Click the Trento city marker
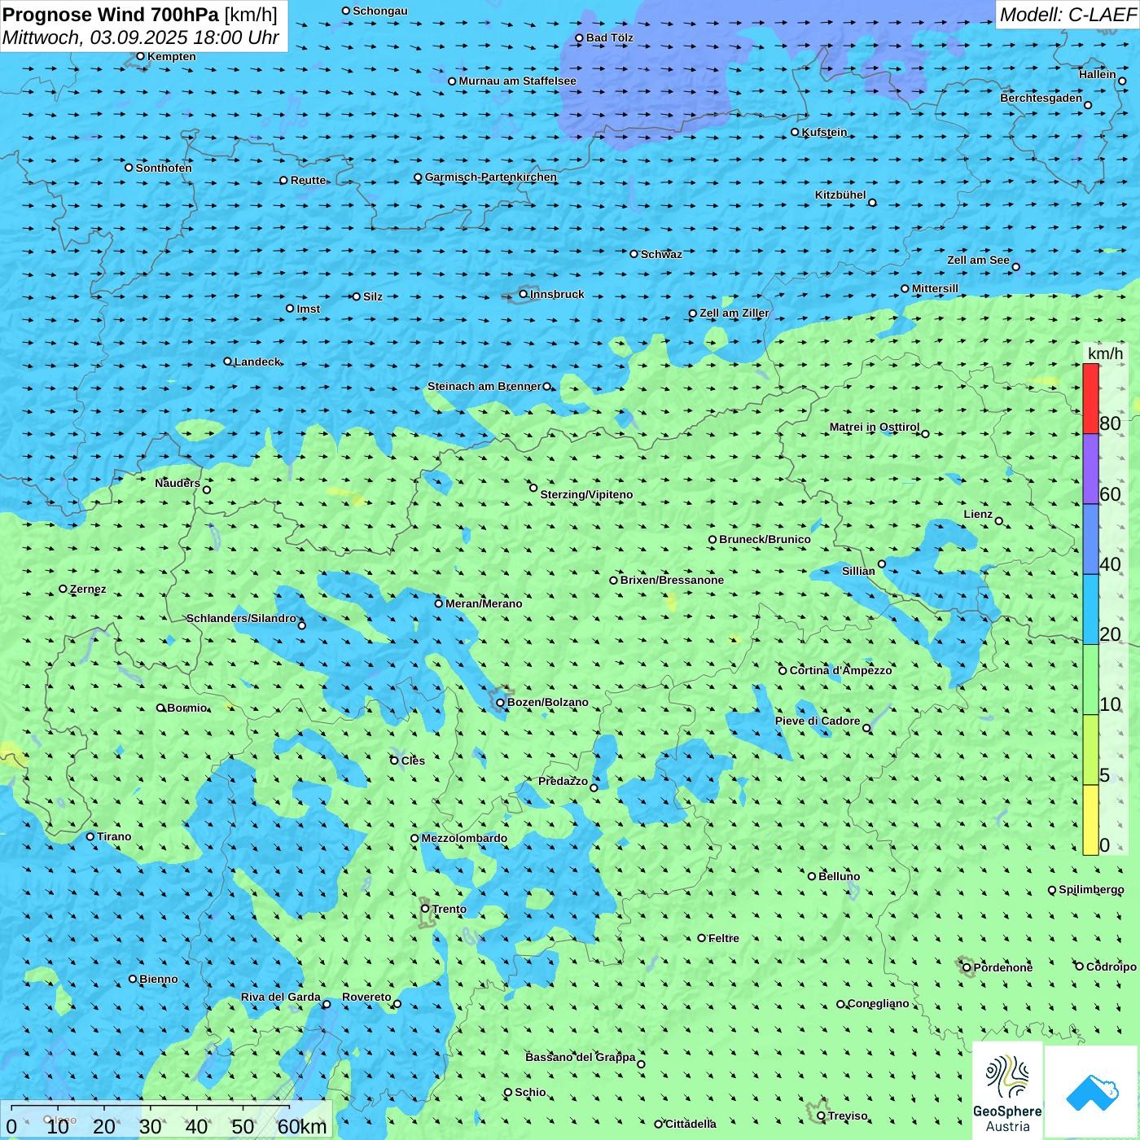Screen dimensions: 1140x1140 tap(425, 909)
